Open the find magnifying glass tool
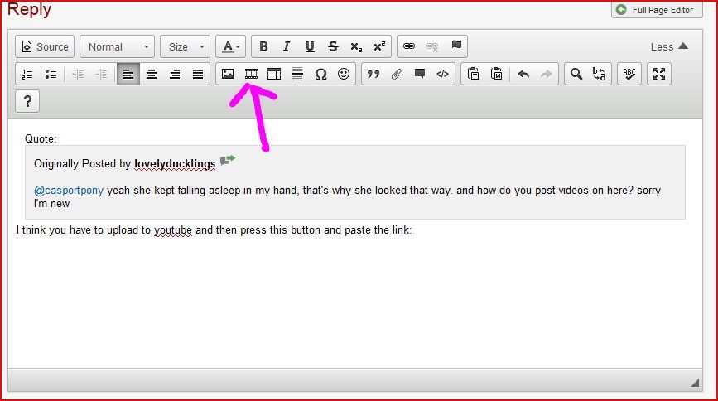Viewport: 718px width, 401px height. click(x=576, y=74)
